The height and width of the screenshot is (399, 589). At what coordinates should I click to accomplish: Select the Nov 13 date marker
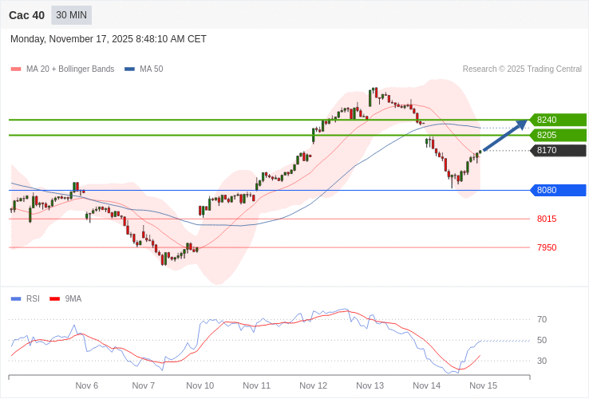370,385
